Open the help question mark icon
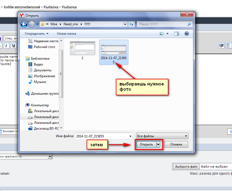Viewport: 232px width, 191px height. pyautogui.click(x=186, y=34)
